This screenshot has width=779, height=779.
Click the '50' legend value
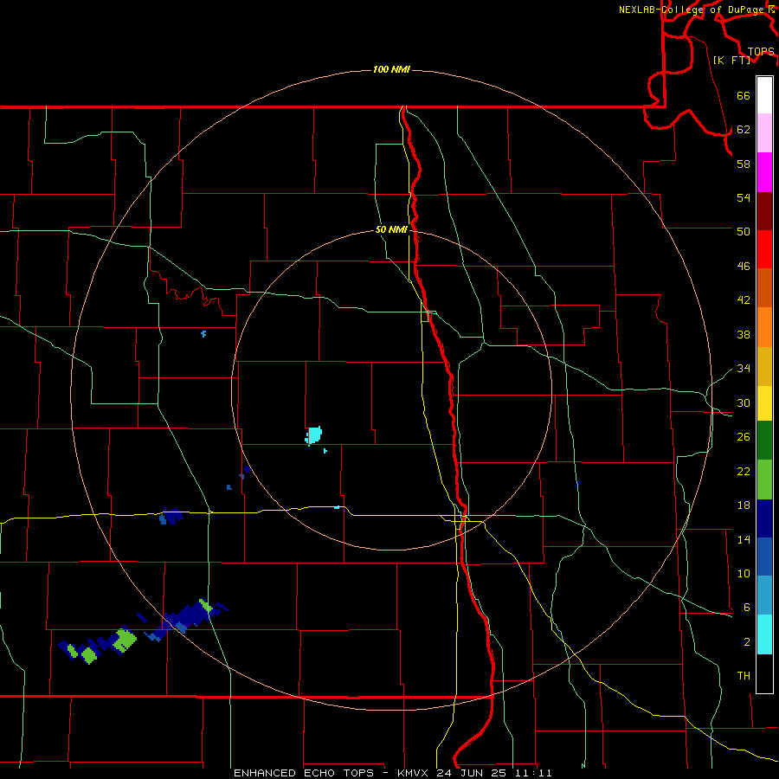point(744,232)
